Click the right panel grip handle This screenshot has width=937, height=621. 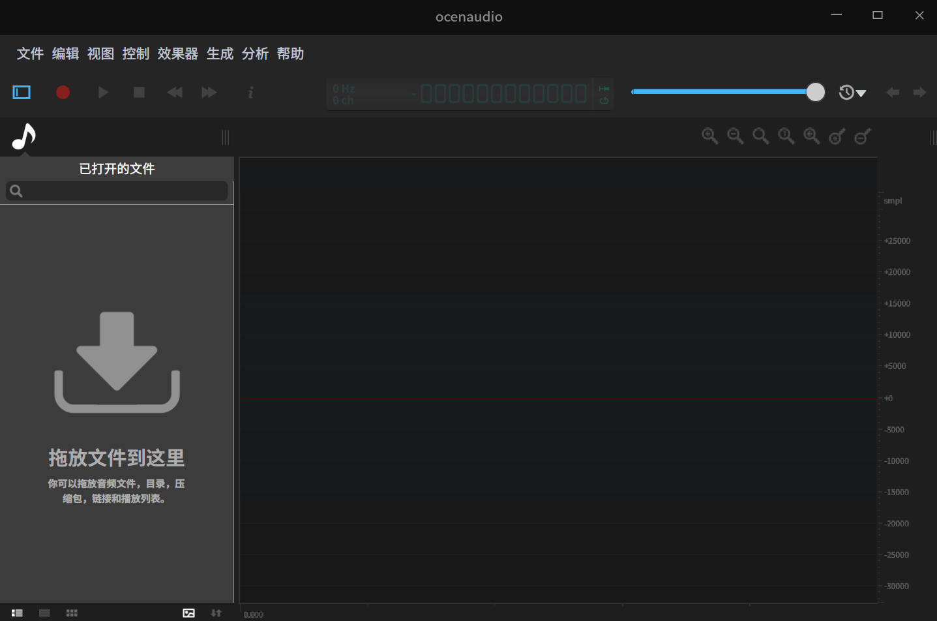click(933, 137)
